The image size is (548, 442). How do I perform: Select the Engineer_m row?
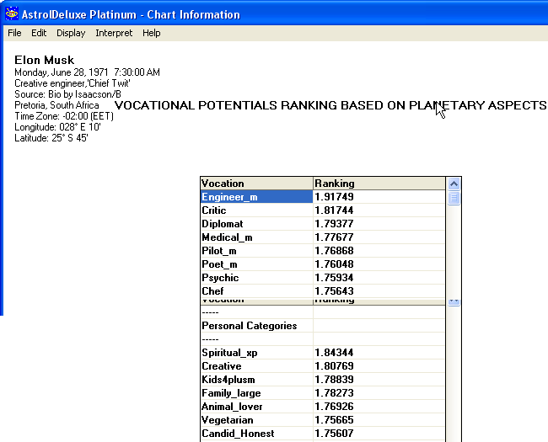pos(323,197)
